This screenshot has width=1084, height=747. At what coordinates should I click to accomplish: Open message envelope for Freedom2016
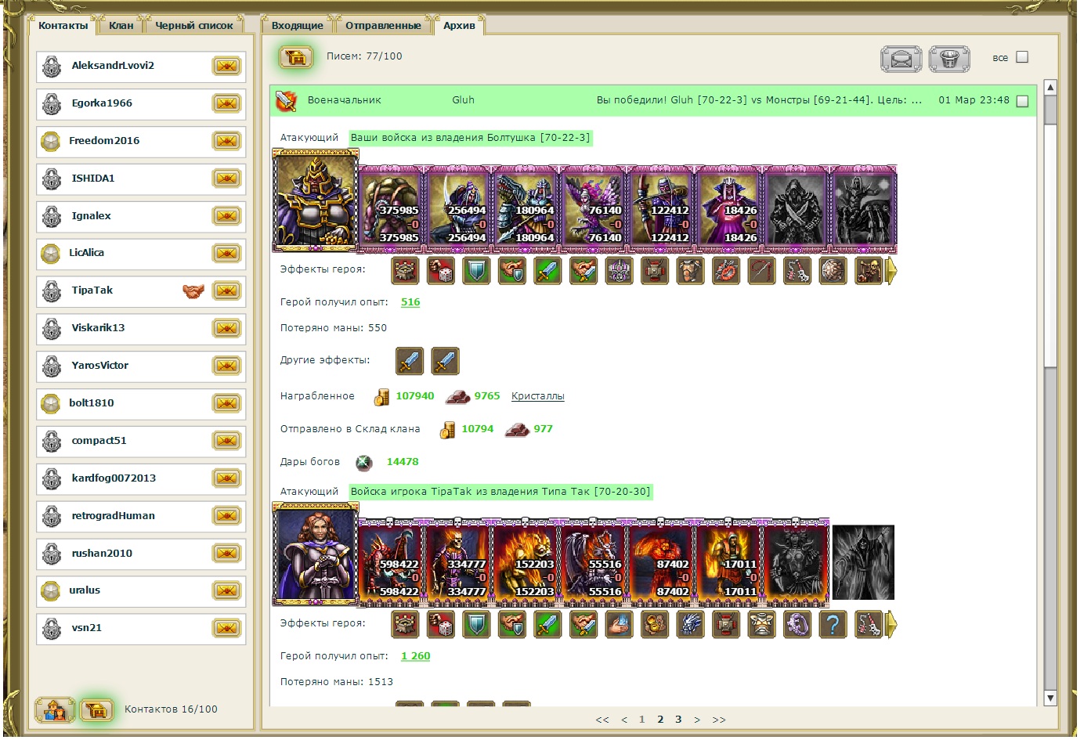pos(227,141)
